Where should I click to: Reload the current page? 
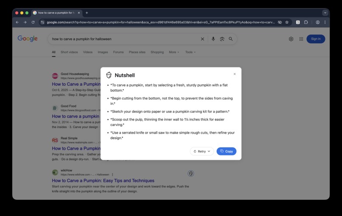click(x=33, y=22)
